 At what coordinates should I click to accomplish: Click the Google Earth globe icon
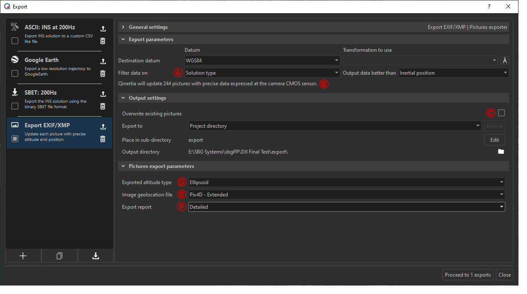[14, 59]
